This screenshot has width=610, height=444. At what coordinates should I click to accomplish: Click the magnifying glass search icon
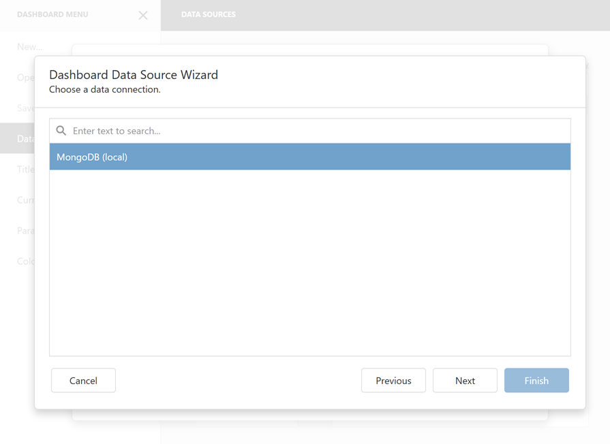tap(61, 130)
